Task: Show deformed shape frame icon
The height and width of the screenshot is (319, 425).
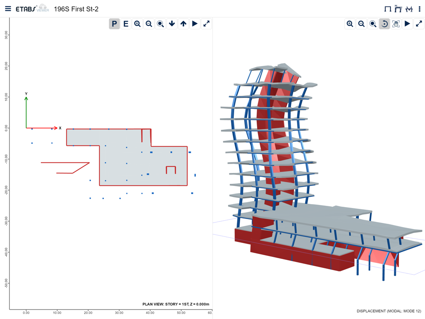Action: click(x=398, y=9)
